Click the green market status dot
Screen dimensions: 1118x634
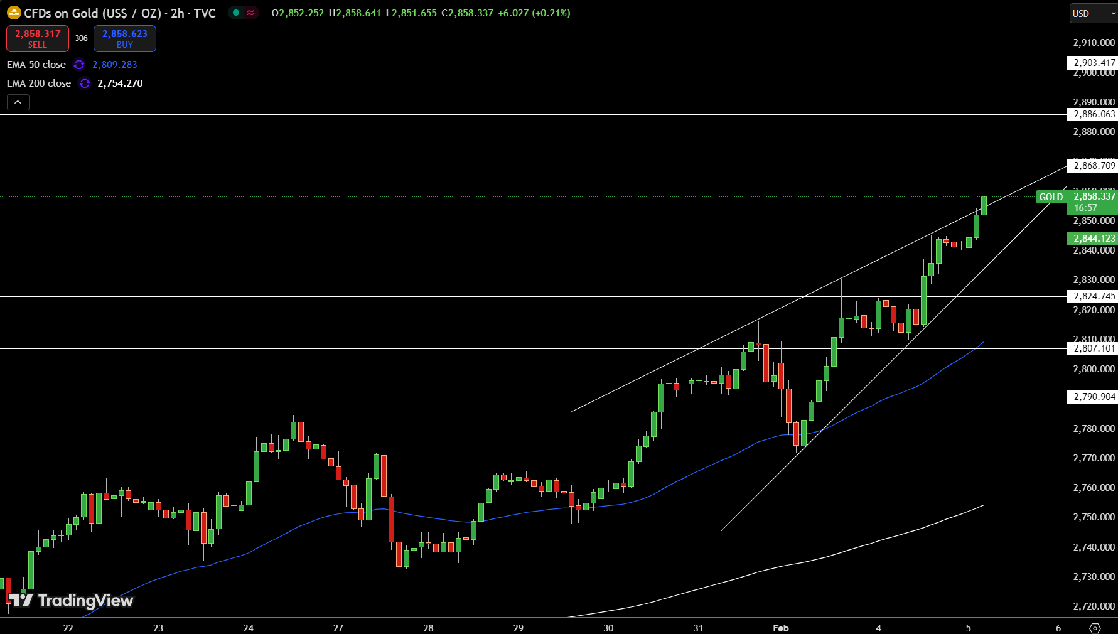pyautogui.click(x=236, y=13)
